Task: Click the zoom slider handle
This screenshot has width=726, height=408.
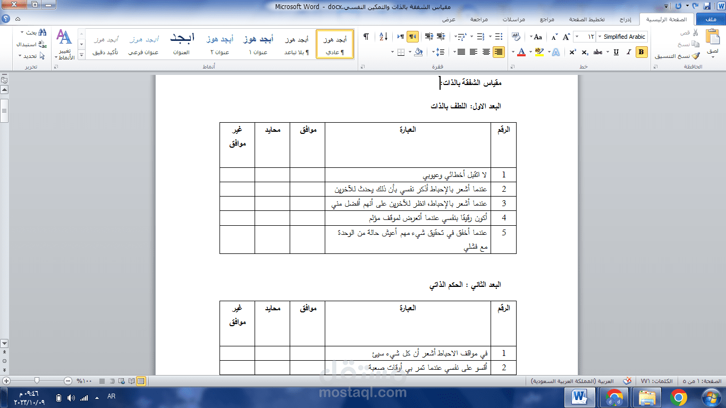Action: pos(37,380)
